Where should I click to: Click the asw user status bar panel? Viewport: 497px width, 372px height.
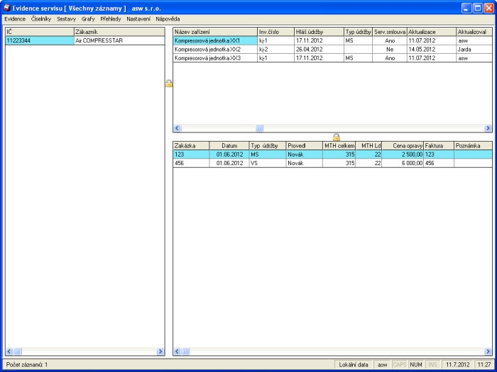click(382, 365)
